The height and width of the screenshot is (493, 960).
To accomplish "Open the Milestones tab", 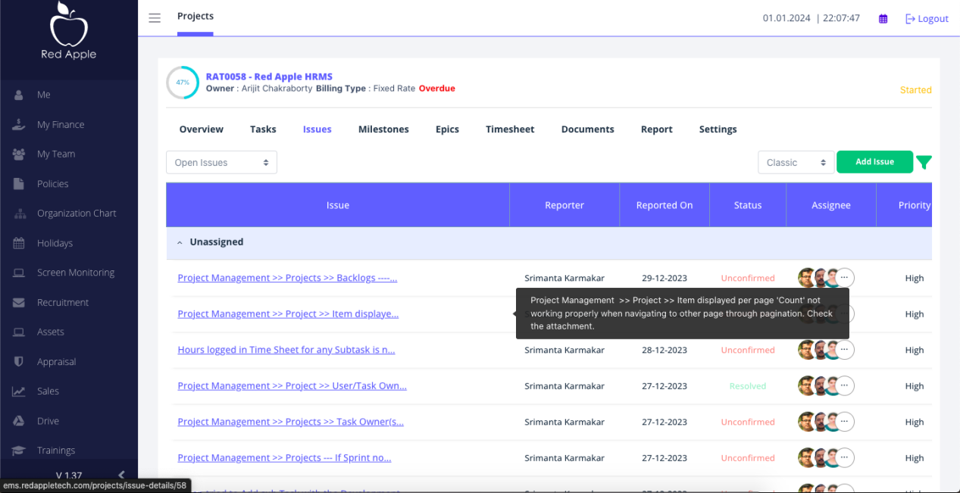I will pos(383,129).
